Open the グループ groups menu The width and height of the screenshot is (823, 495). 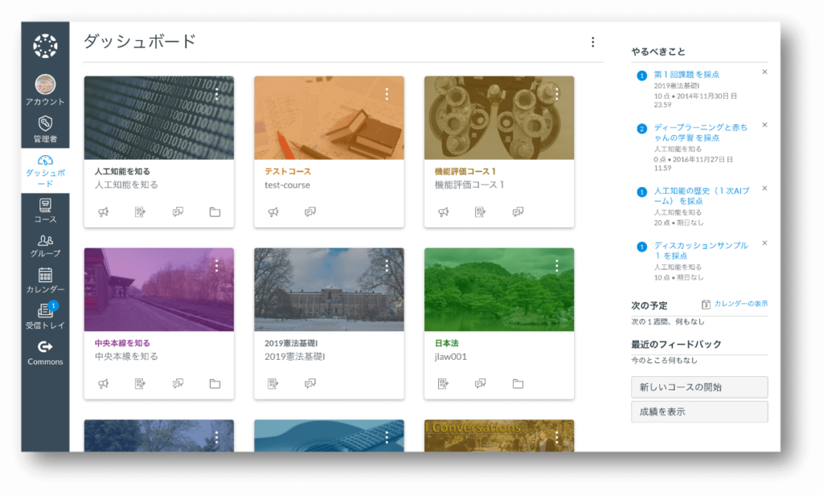(45, 246)
